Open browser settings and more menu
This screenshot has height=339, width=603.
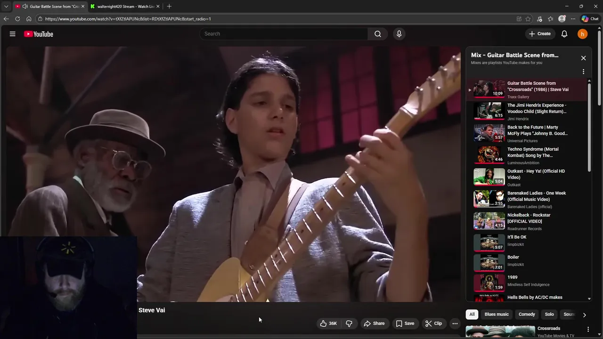pos(573,19)
